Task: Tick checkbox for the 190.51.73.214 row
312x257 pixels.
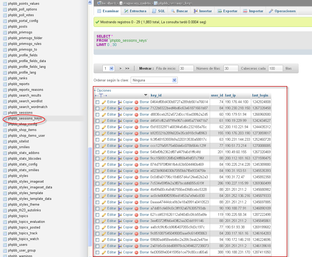Action: coord(97,146)
